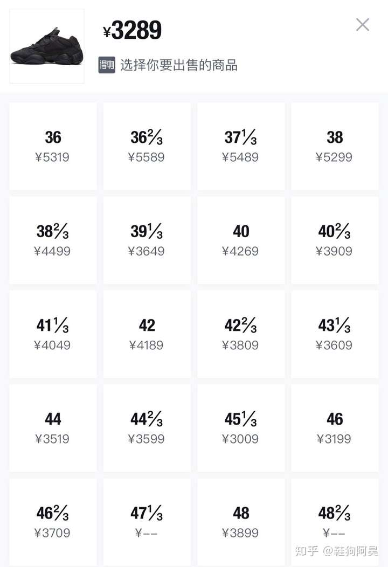Choose size 38⅔ at ¥4499

[53, 240]
